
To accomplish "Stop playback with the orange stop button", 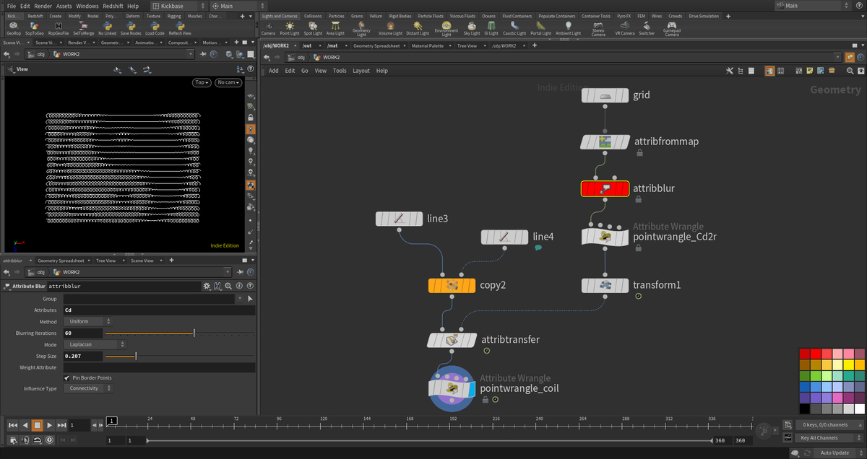I will tap(37, 425).
